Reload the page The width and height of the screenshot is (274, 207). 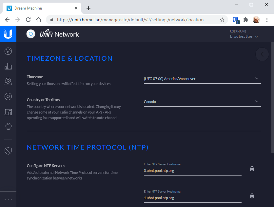coord(28,20)
